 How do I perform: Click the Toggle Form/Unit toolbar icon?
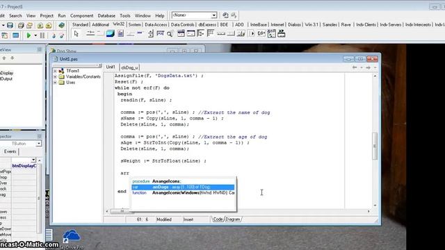point(5,35)
